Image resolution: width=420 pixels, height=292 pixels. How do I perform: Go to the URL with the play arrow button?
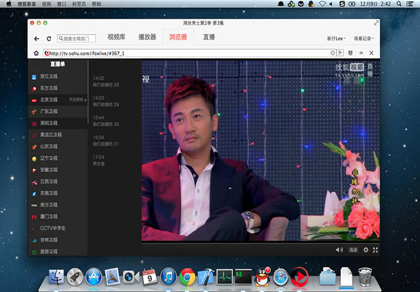click(340, 53)
